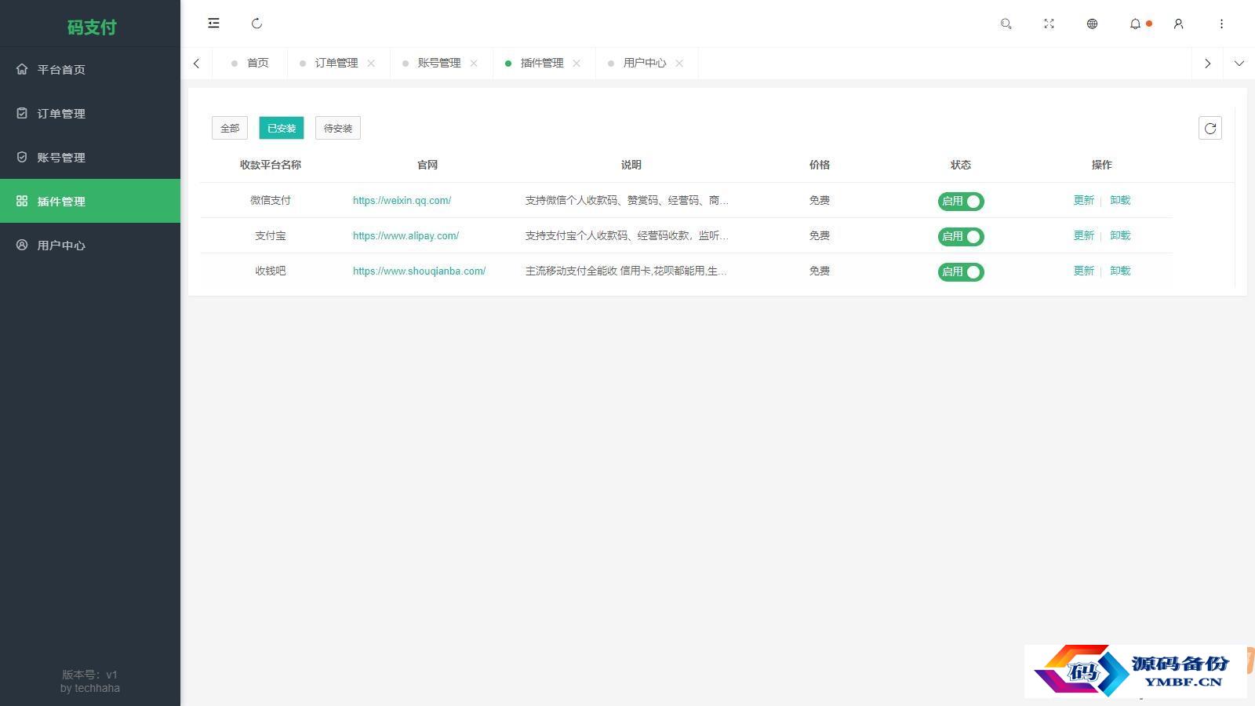Click the shield icon beside 账号管理 in sidebar
The height and width of the screenshot is (706, 1255).
point(22,157)
